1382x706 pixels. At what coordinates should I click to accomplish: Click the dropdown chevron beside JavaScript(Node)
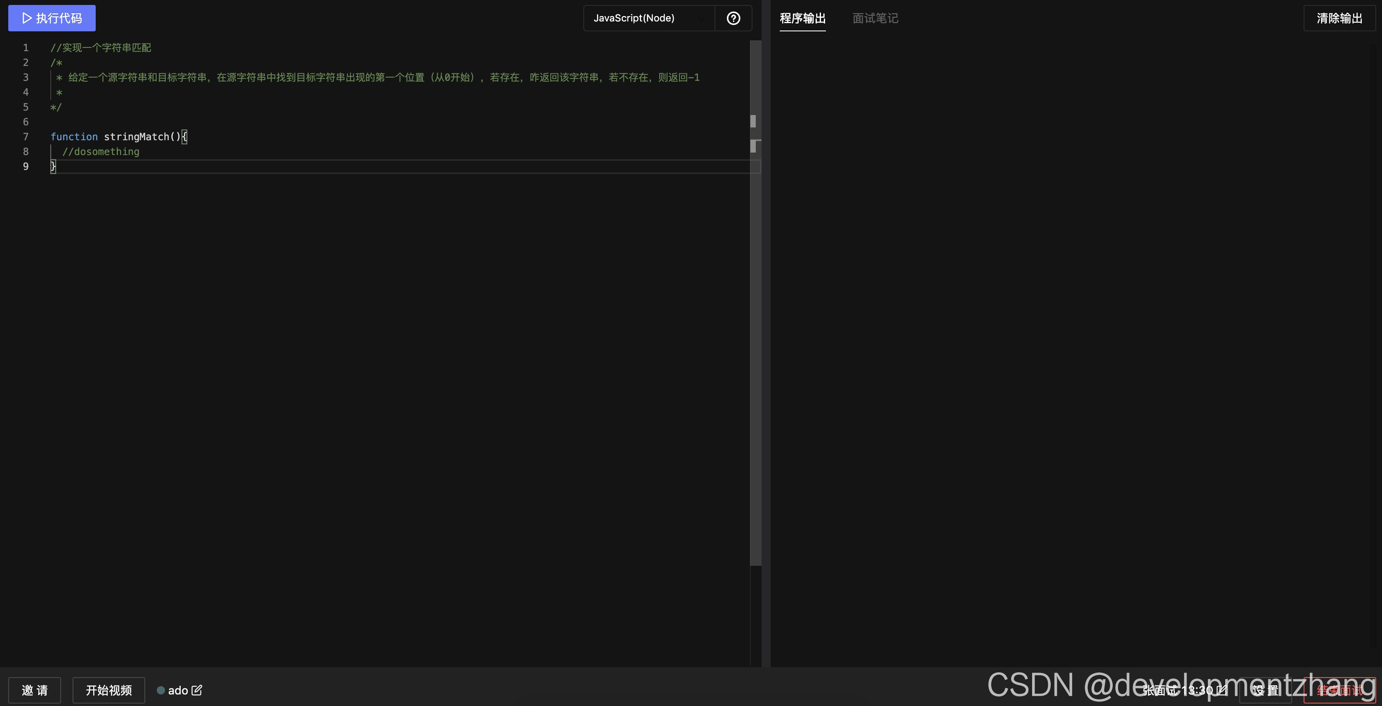click(x=700, y=19)
